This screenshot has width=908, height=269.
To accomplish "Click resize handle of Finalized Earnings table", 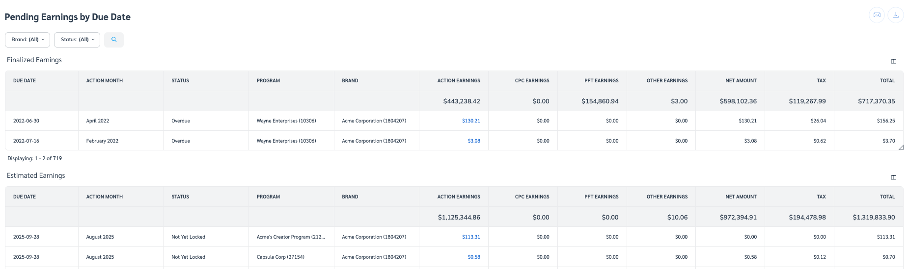I will pyautogui.click(x=901, y=147).
